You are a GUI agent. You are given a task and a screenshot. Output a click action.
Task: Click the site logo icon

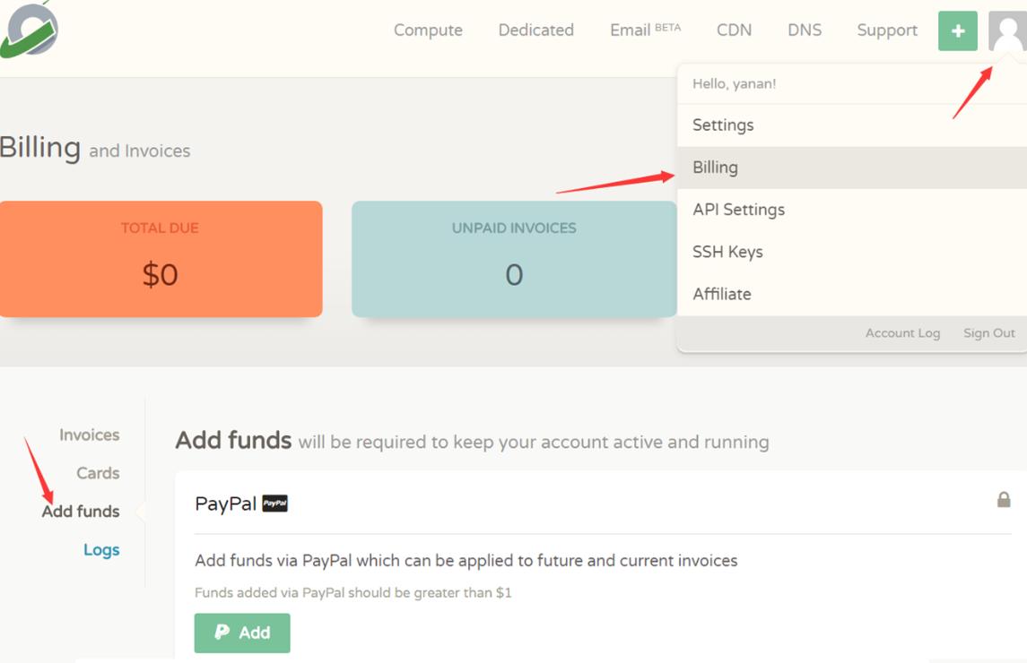[x=29, y=29]
